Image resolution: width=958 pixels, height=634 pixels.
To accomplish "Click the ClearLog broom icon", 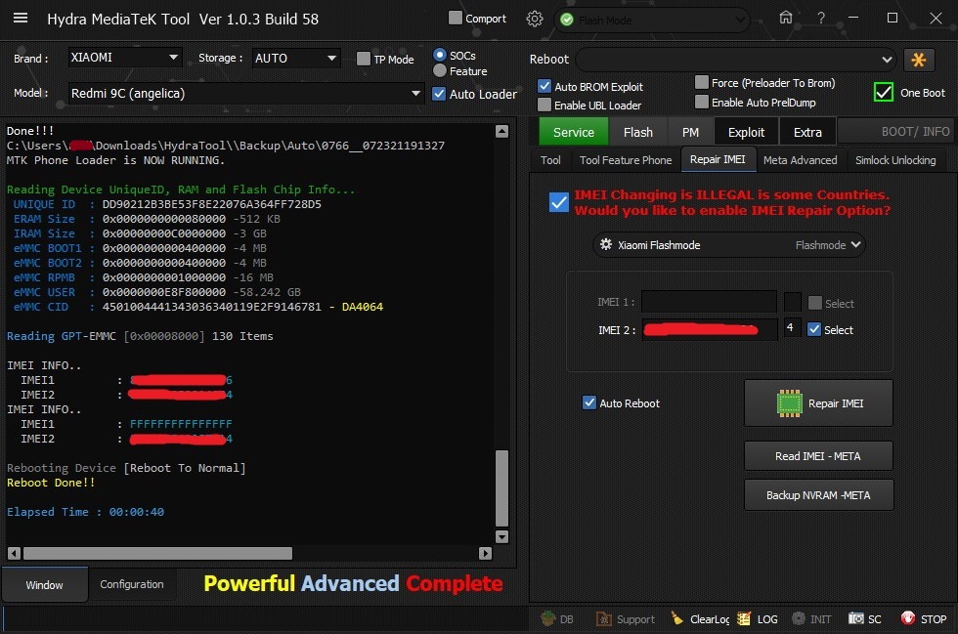I will [x=677, y=618].
